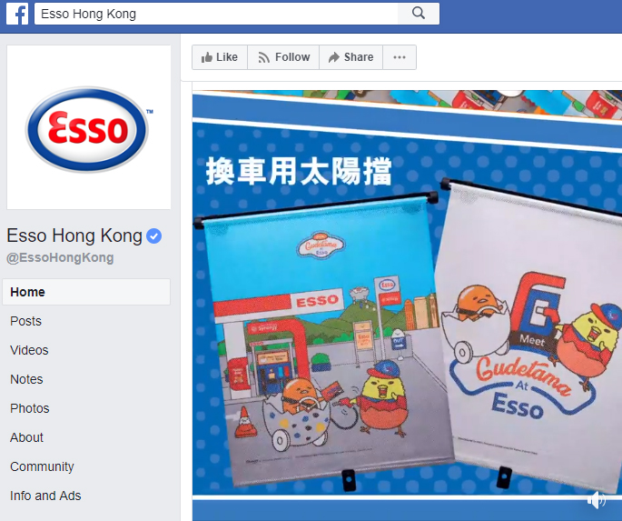This screenshot has width=622, height=521.
Task: Open the three-dots more options menu
Action: click(400, 57)
